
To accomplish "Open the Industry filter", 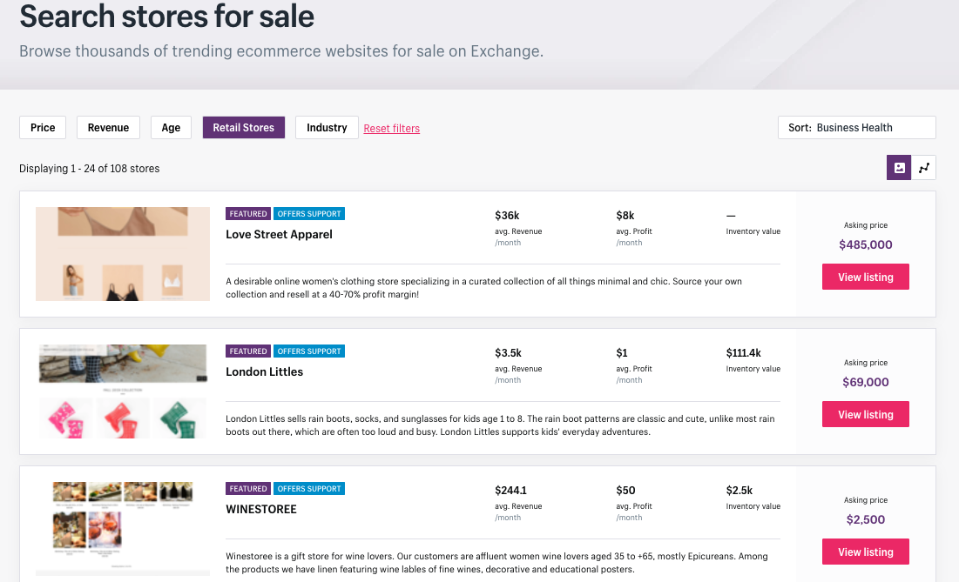I will [326, 127].
